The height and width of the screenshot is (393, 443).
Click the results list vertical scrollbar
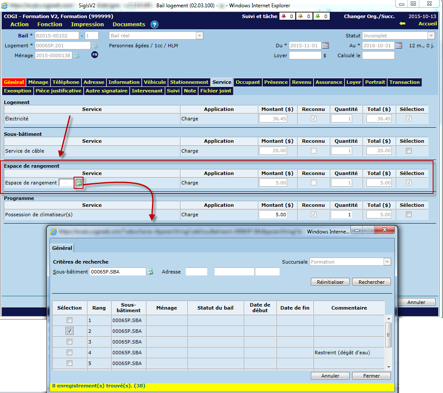(389, 335)
